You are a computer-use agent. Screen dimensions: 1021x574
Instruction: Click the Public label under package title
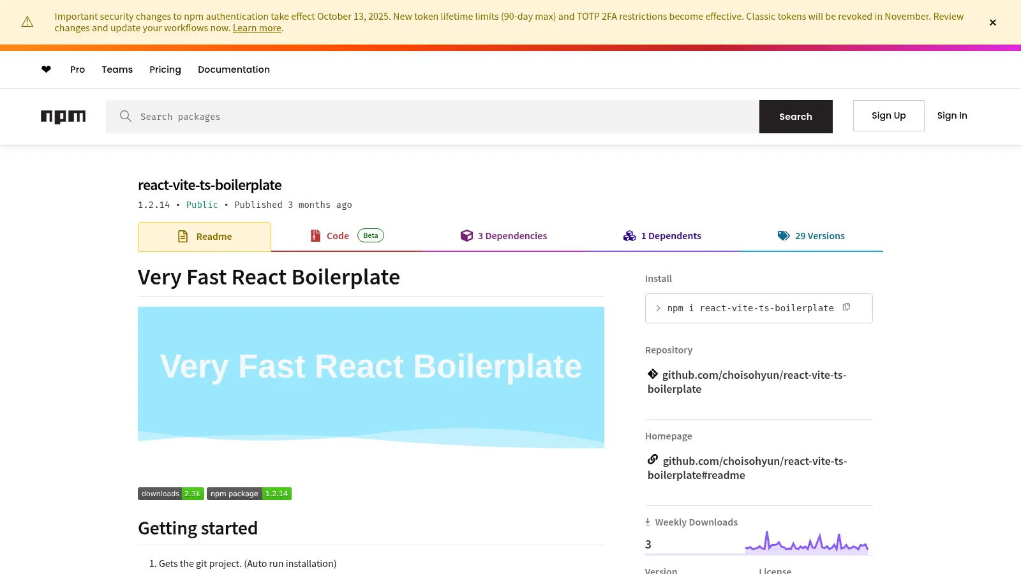[x=202, y=205]
